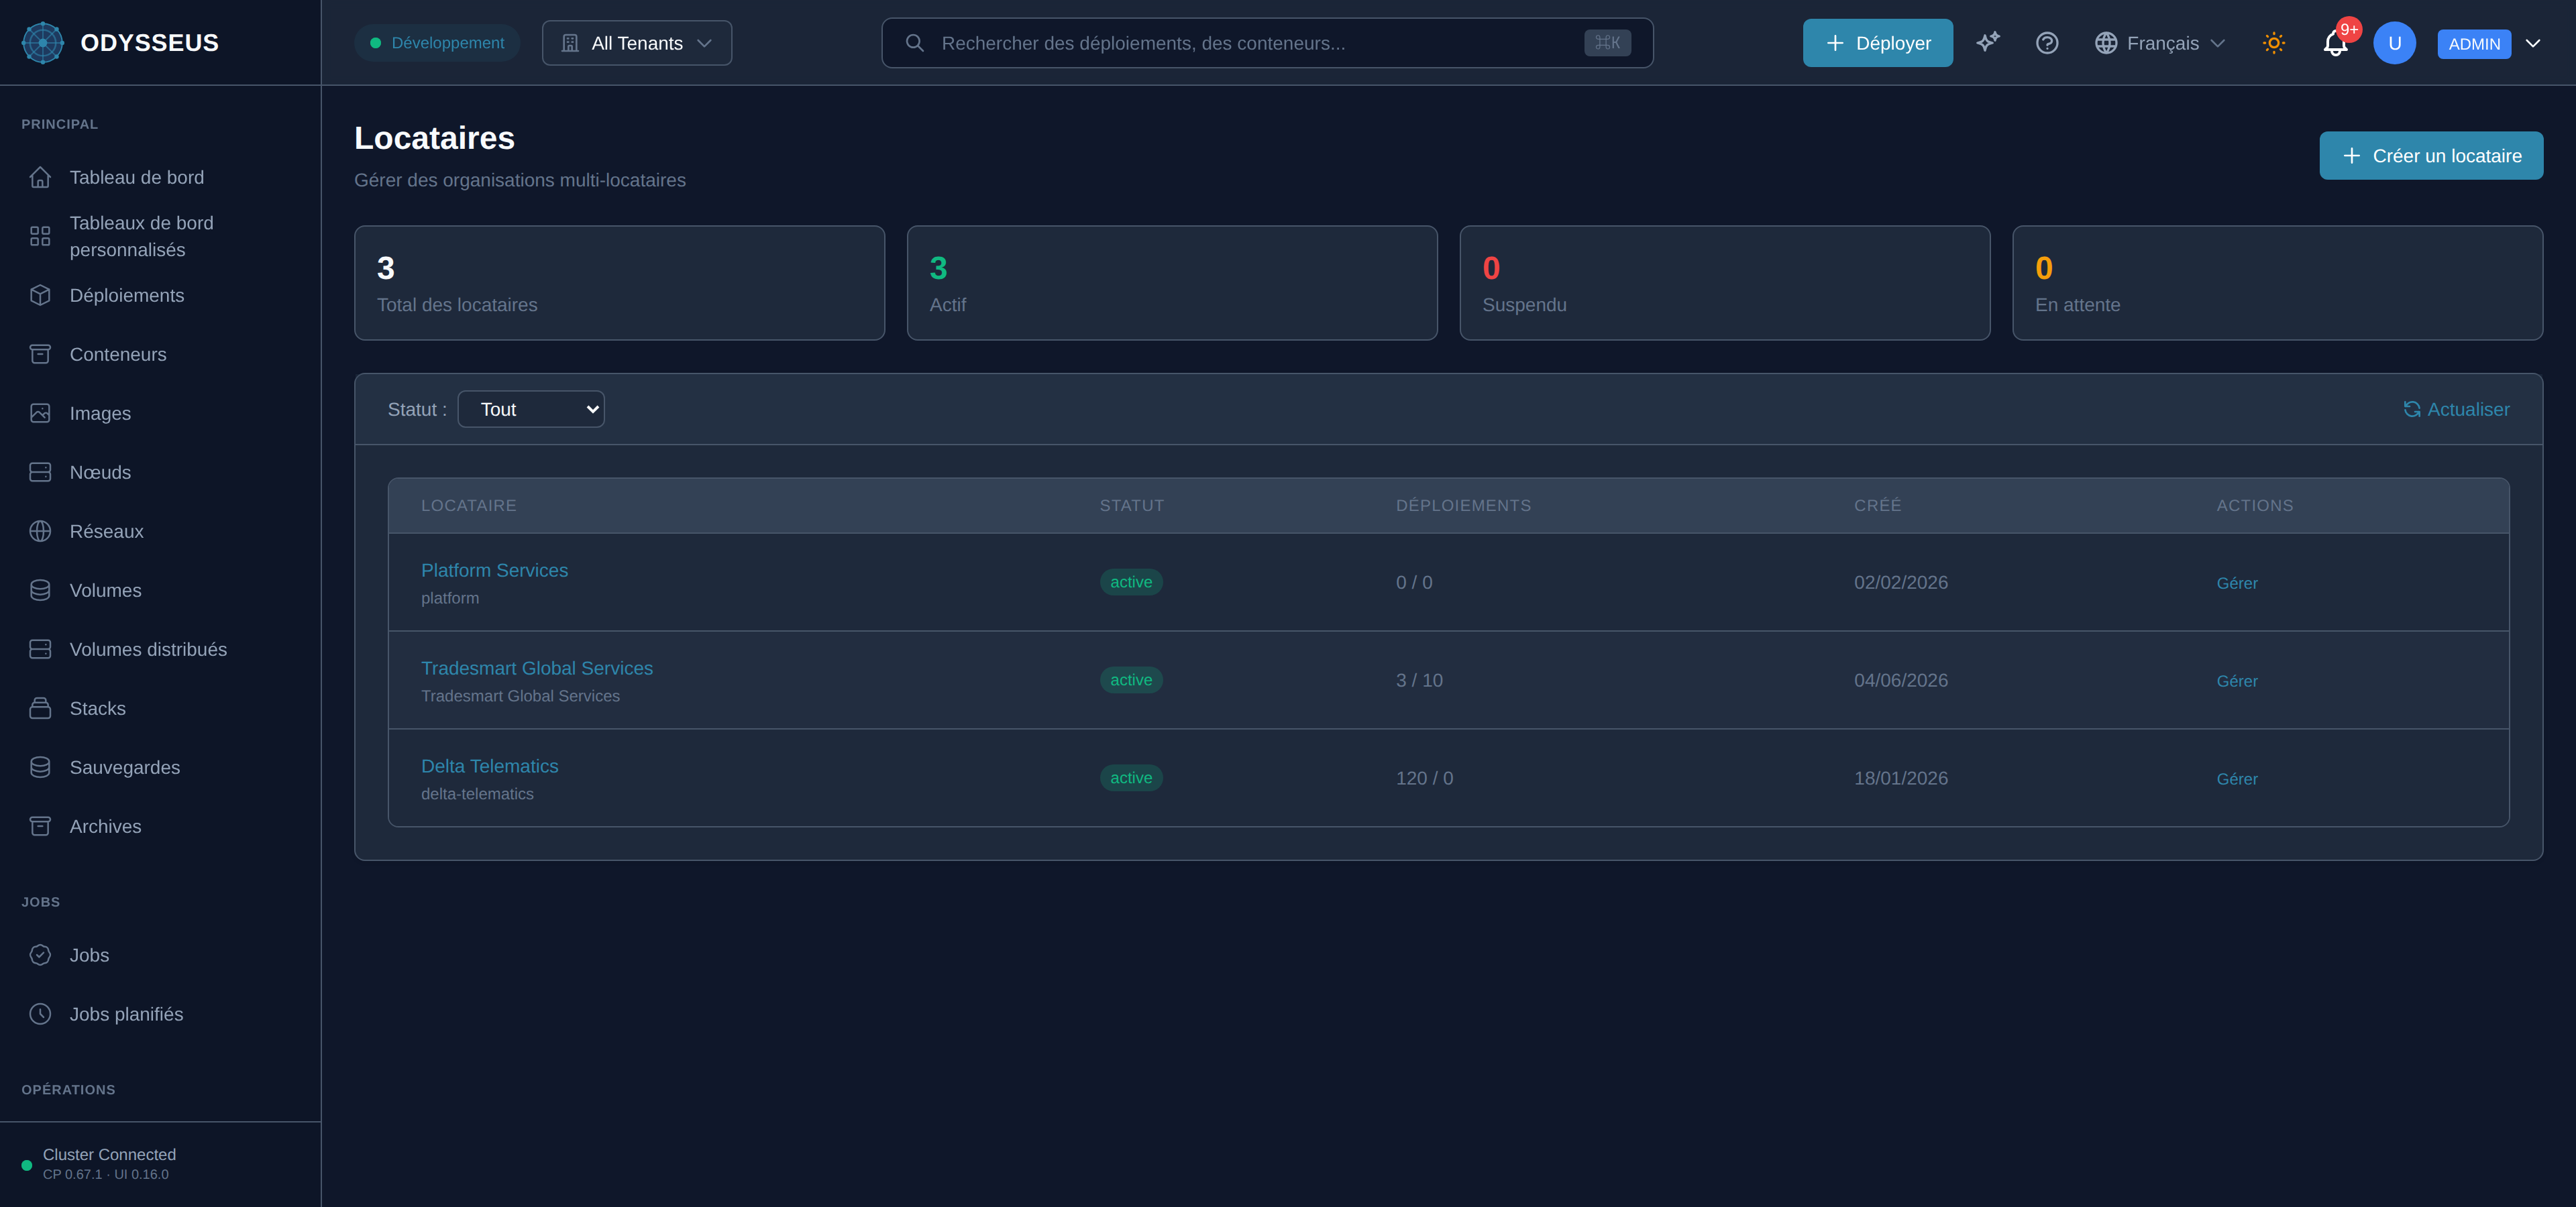Open the AI sparkles assistant icon
This screenshot has height=1207, width=2576.
(x=1988, y=42)
